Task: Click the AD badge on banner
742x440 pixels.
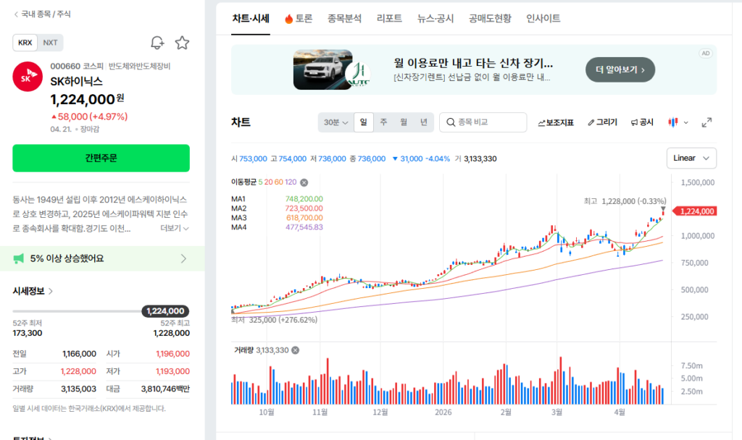Action: [706, 54]
